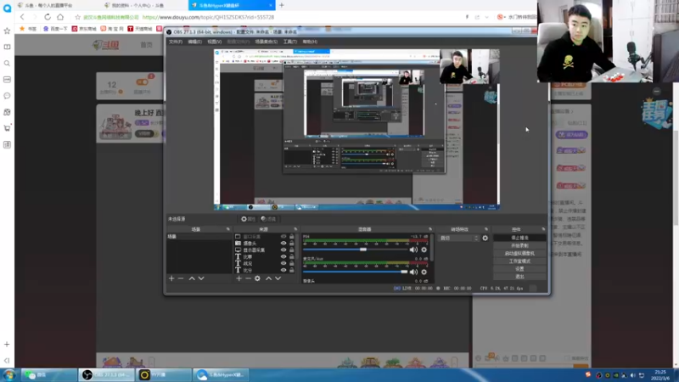The image size is (679, 382).
Task: Open the scene transition properties gear
Action: point(485,239)
